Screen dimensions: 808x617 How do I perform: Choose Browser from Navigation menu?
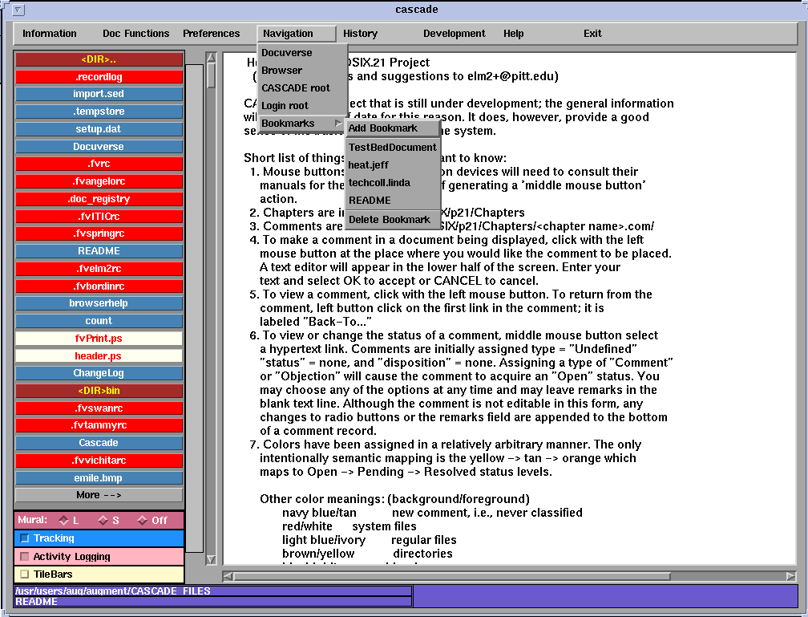[x=302, y=70]
